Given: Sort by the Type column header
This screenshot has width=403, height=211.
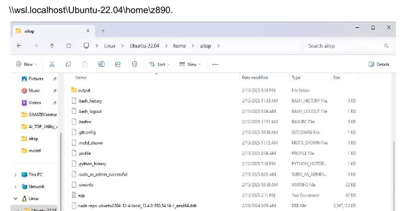Looking at the screenshot, I should click(x=296, y=77).
